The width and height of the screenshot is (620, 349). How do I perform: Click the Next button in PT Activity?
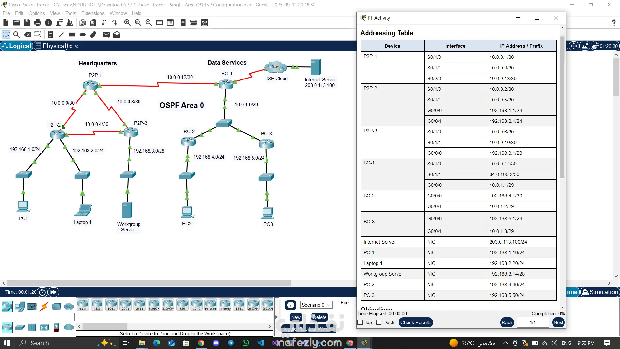tap(558, 323)
